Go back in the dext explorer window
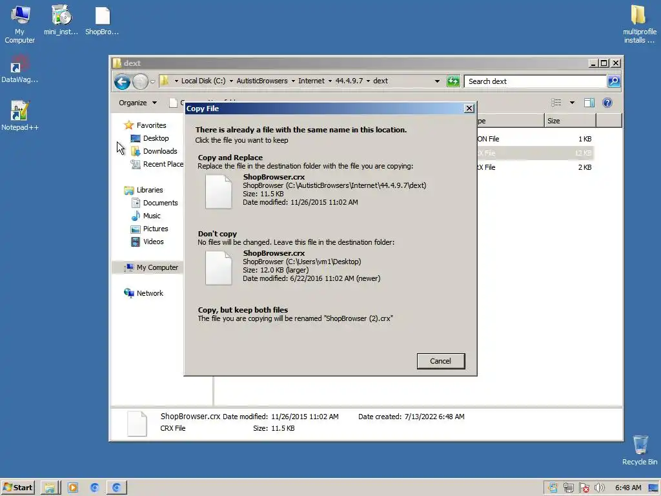Image resolution: width=661 pixels, height=496 pixels. pyautogui.click(x=122, y=81)
